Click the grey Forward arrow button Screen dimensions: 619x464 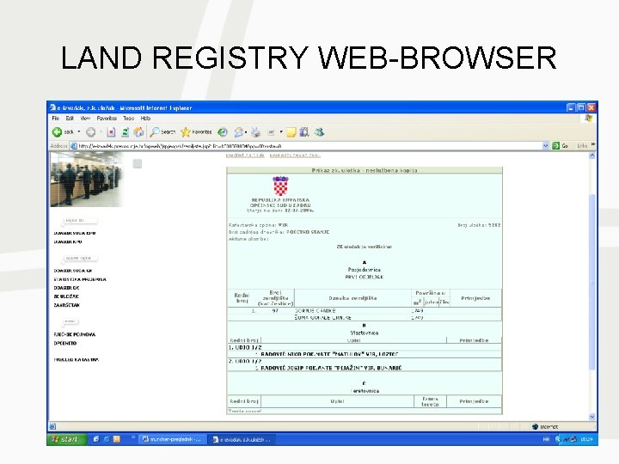pos(91,132)
